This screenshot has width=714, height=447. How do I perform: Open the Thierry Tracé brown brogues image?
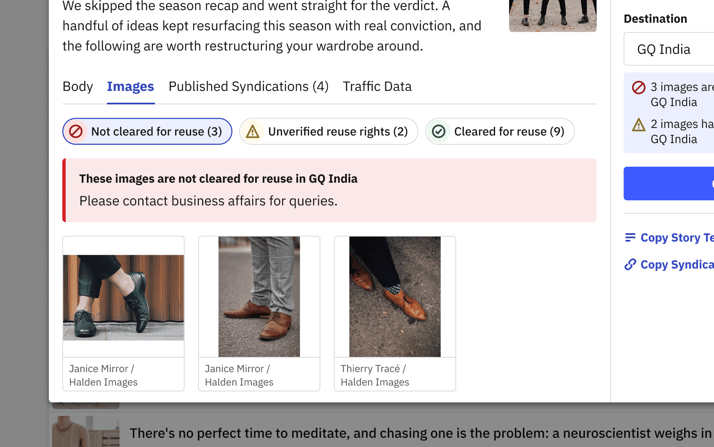click(395, 297)
